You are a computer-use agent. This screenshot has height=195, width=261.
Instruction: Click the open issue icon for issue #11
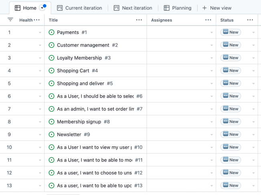point(51,160)
